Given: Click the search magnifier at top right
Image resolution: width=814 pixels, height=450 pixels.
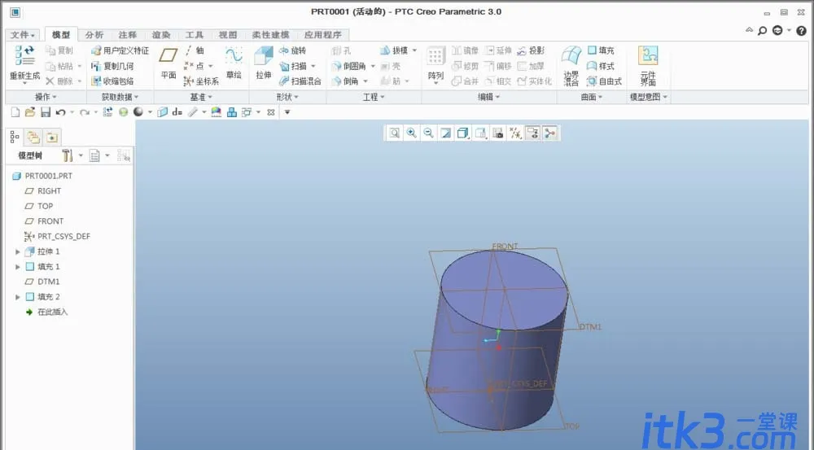Looking at the screenshot, I should pyautogui.click(x=762, y=31).
